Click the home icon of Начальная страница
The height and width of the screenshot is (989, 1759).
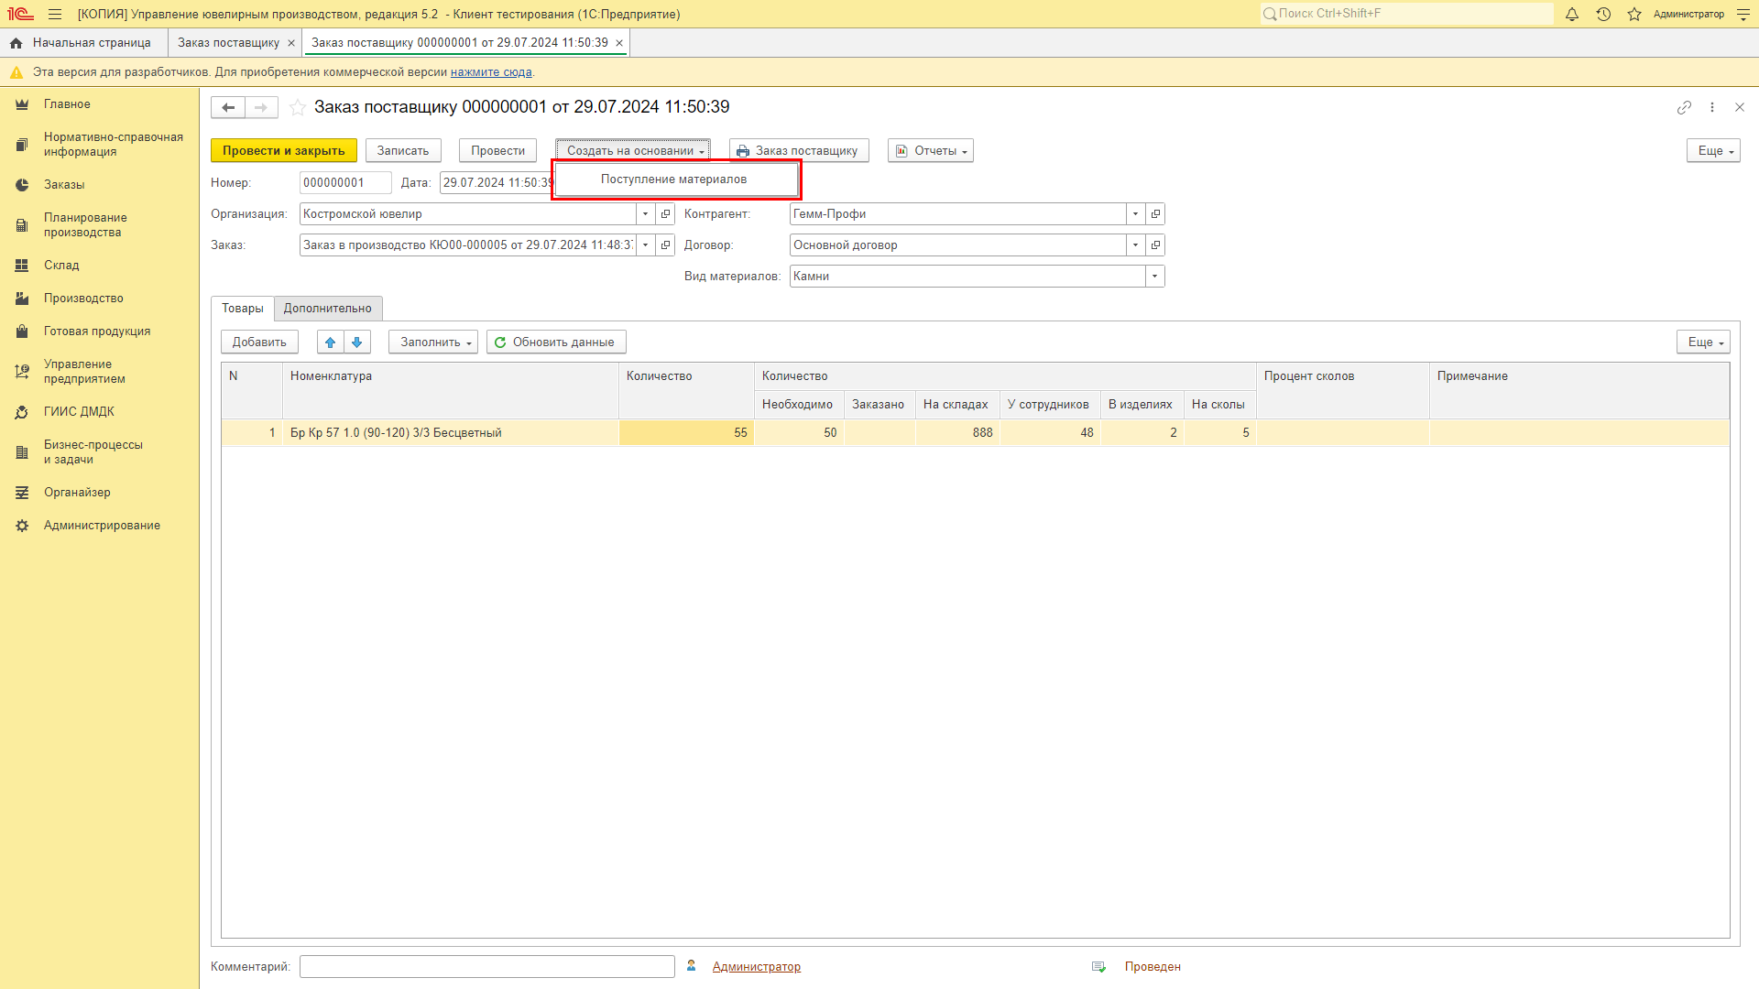point(16,43)
